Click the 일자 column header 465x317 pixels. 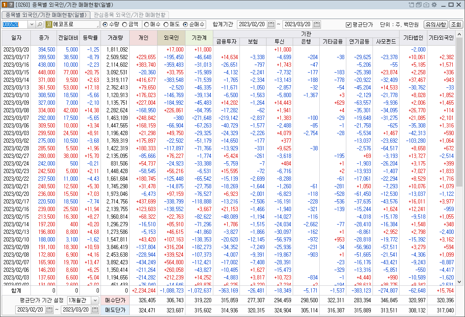[x=16, y=38]
